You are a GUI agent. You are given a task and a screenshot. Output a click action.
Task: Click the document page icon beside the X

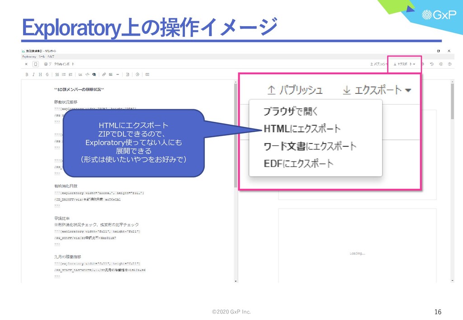(x=35, y=64)
